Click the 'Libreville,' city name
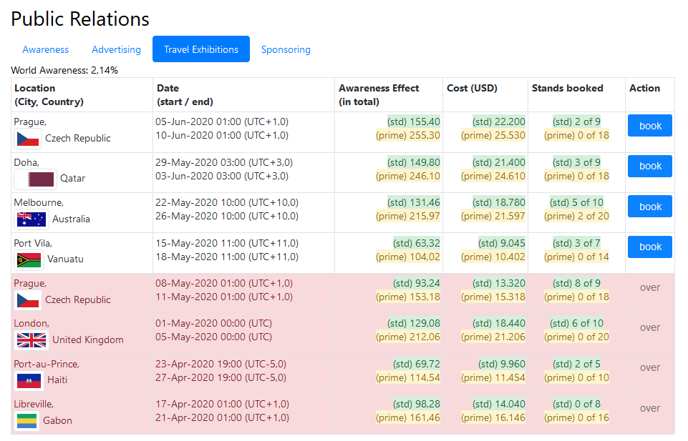Screen dimensions: 688x441 34,404
